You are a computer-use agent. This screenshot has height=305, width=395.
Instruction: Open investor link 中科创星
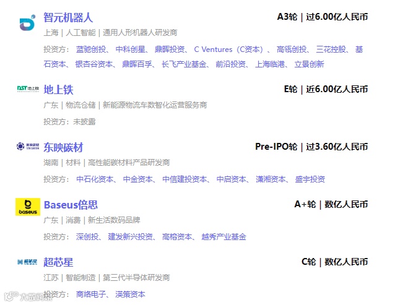point(131,49)
